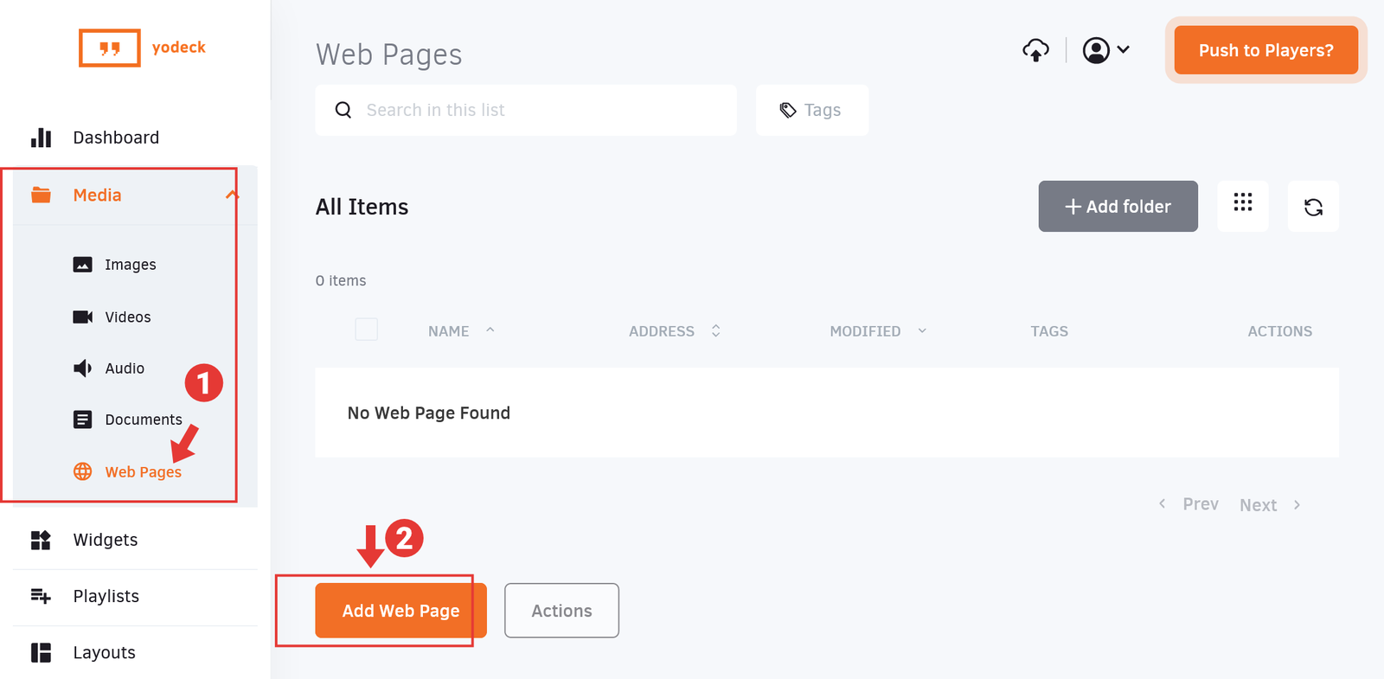
Task: Open the Playlists section
Action: tap(106, 596)
